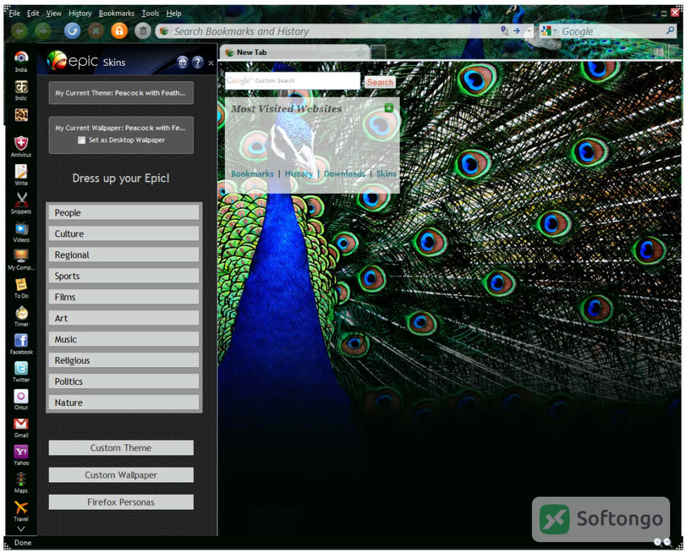Image resolution: width=691 pixels, height=559 pixels.
Task: Open the Skins link on new tab
Action: tap(386, 174)
